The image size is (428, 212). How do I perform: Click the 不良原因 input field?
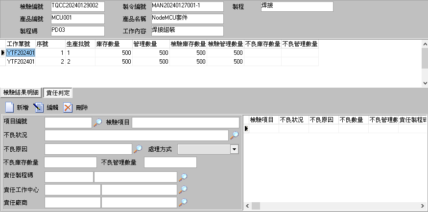[88, 149]
